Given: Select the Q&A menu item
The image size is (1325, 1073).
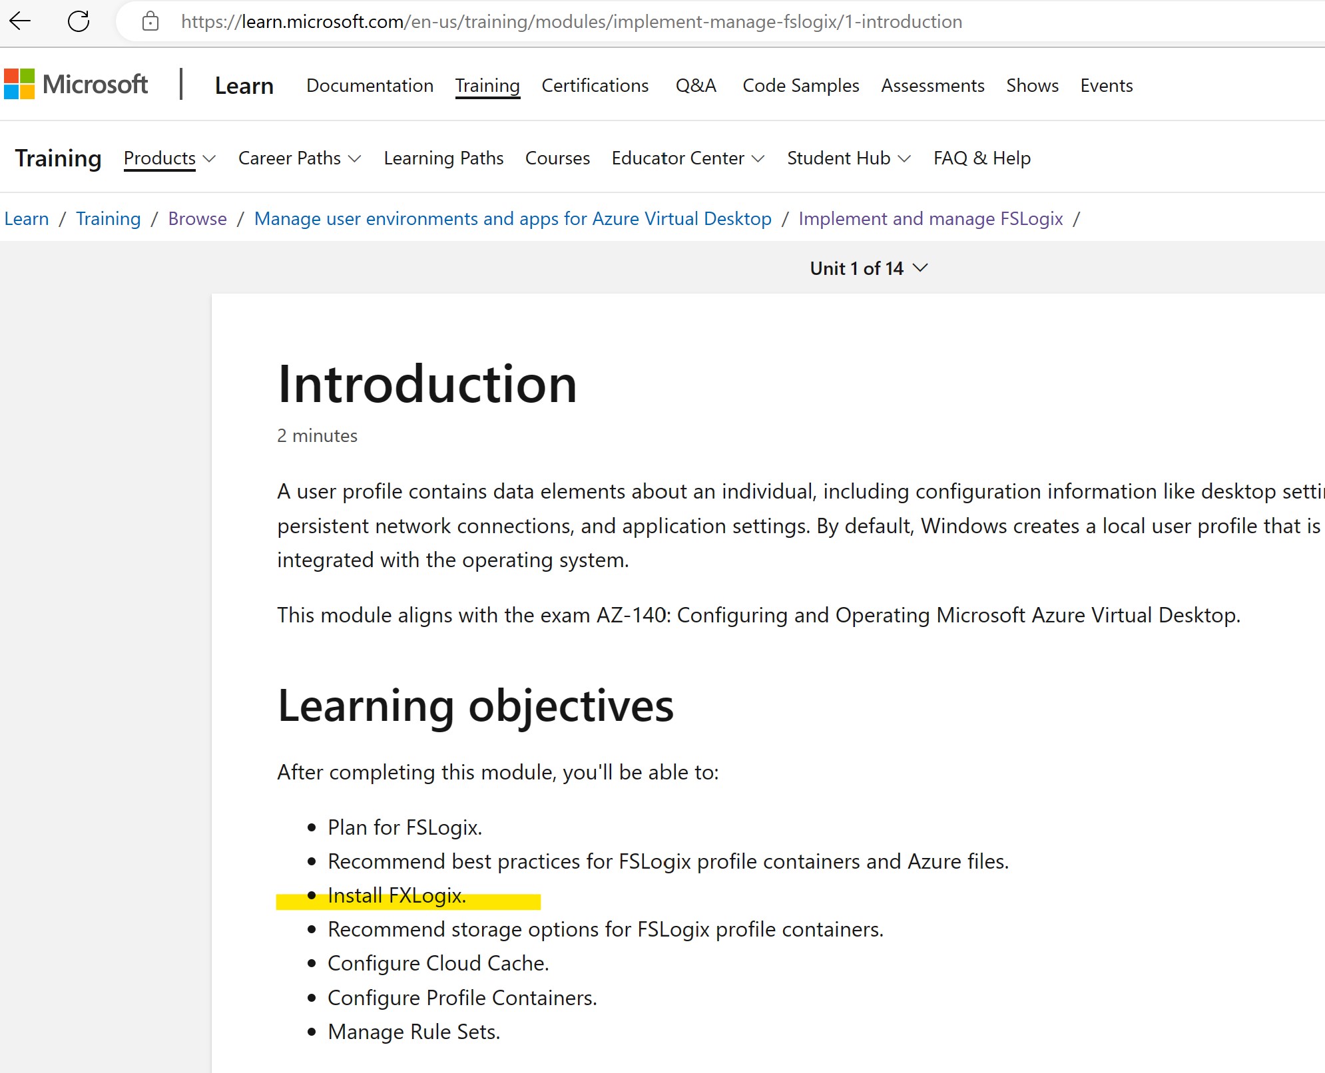Looking at the screenshot, I should pyautogui.click(x=696, y=85).
